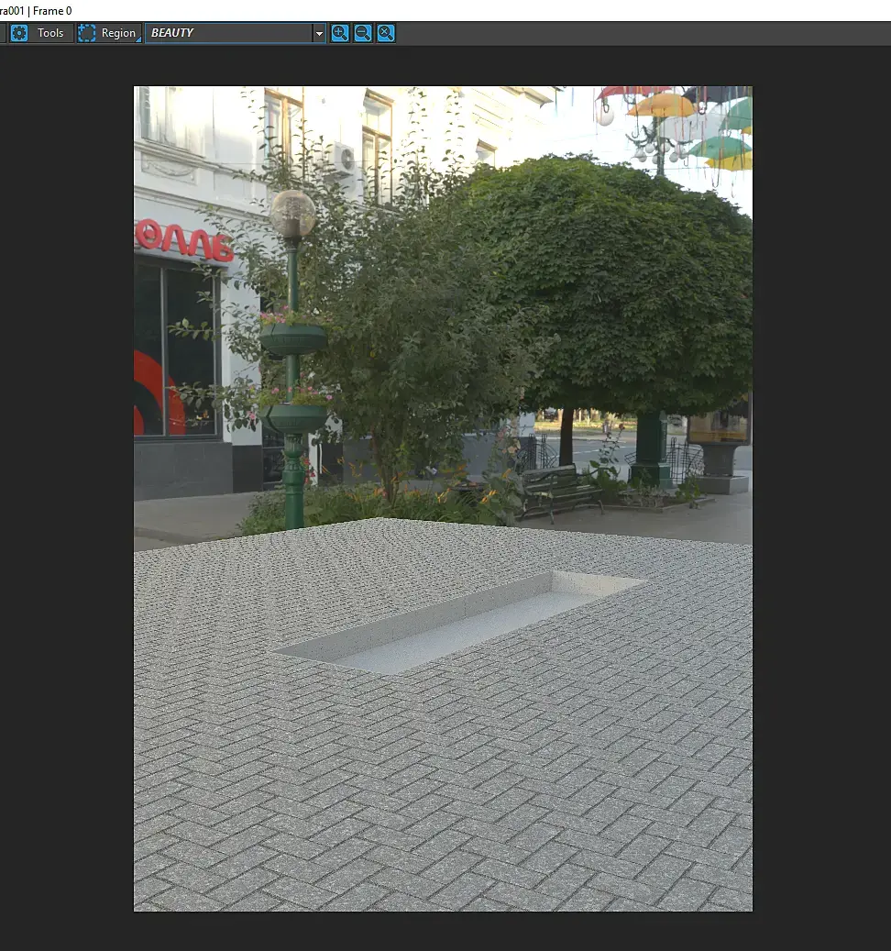Click the zoom out magnifier icon

pos(363,33)
